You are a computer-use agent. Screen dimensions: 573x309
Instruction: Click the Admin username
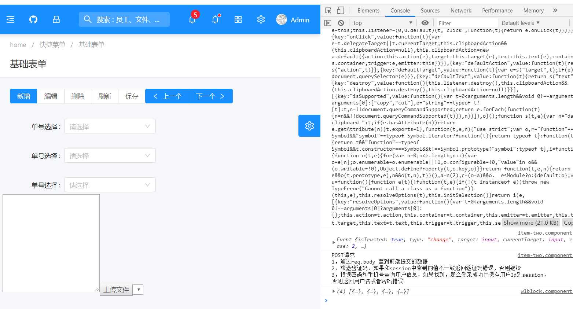point(300,20)
